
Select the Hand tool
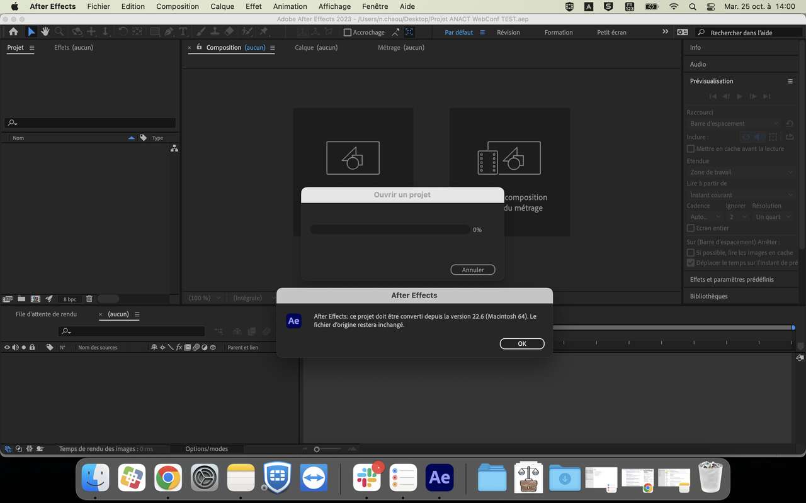(45, 31)
